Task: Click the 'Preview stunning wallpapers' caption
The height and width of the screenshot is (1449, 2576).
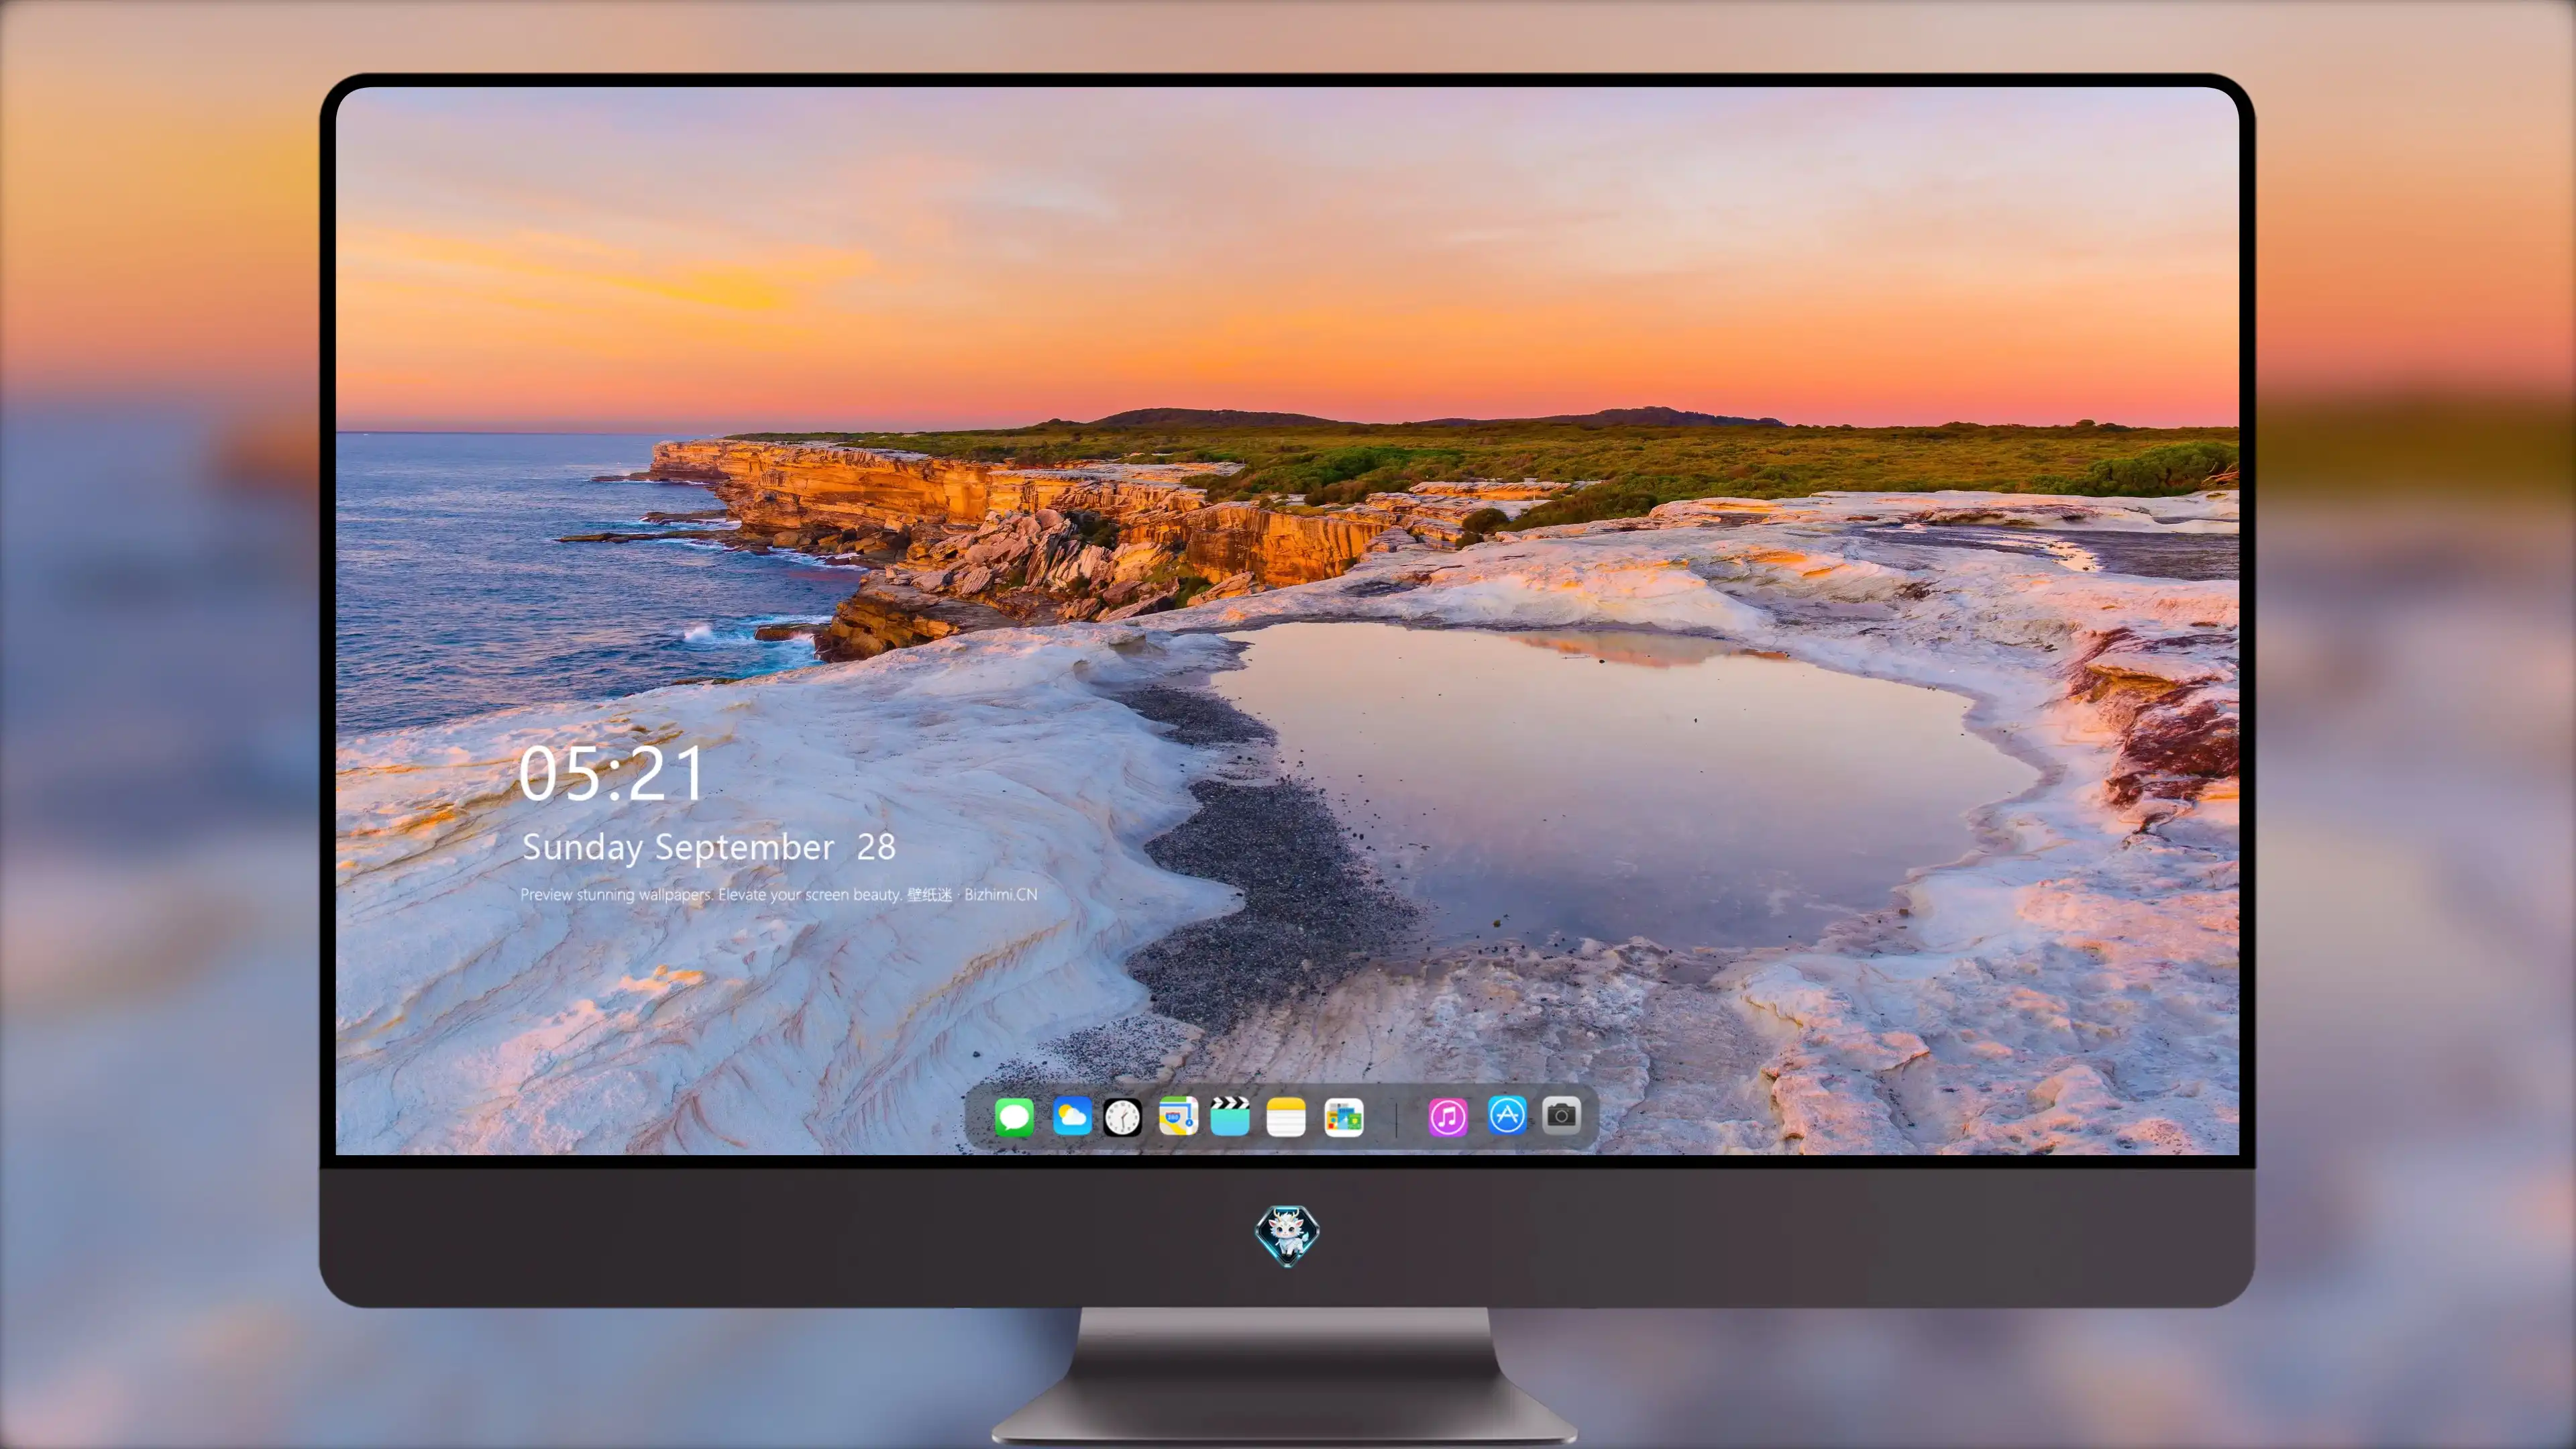Action: 779,894
